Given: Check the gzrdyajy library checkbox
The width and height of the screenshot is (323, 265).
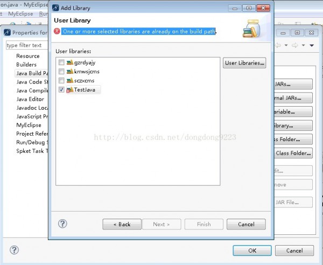Looking at the screenshot, I should point(61,62).
